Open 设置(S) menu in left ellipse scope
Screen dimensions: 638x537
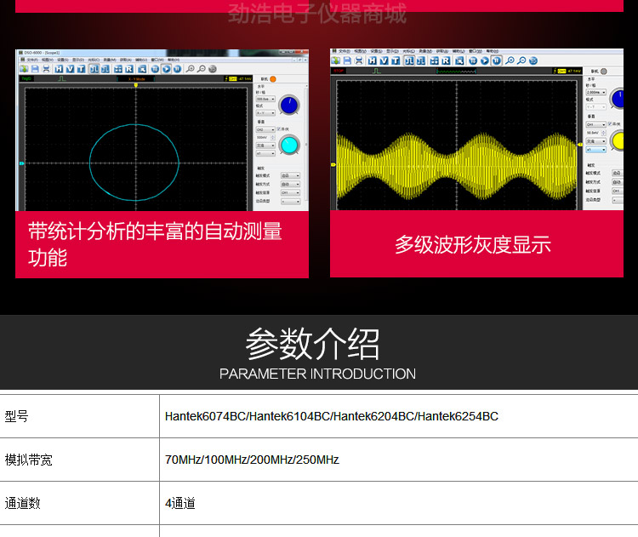63,60
